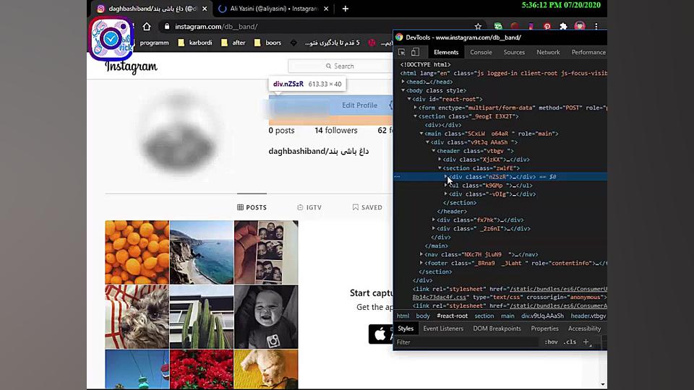Click the Edit Profile button

pyautogui.click(x=359, y=105)
